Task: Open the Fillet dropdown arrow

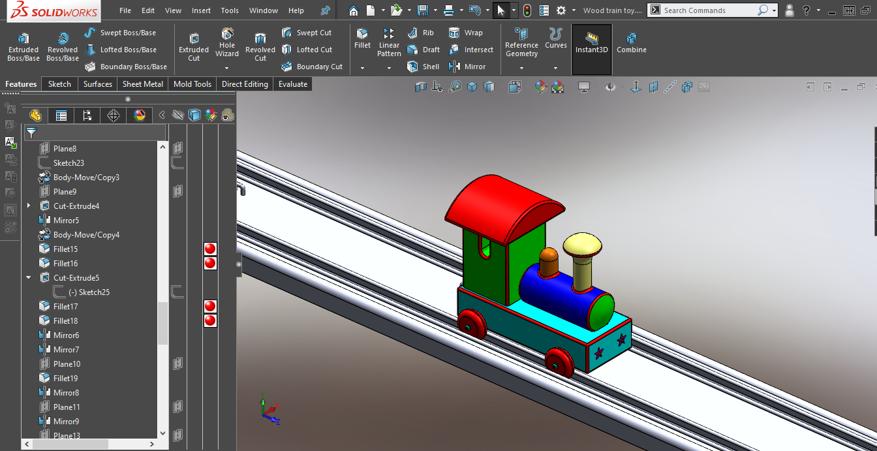Action: 362,68
